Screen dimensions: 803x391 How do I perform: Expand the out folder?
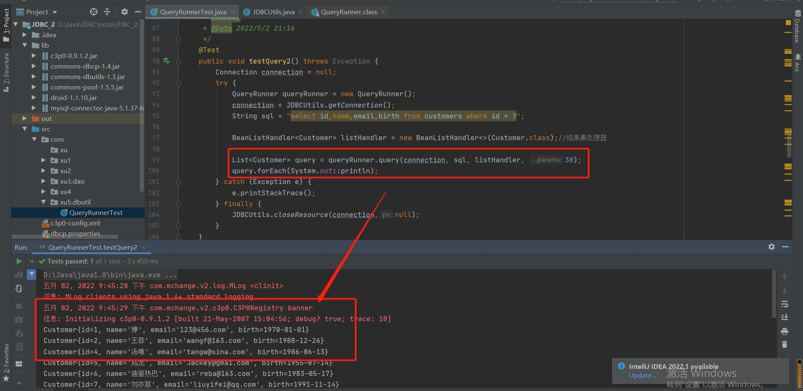coord(24,118)
